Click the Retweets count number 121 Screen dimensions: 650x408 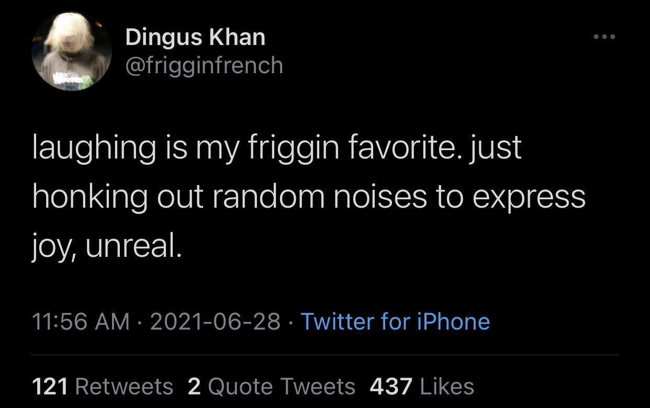pos(50,386)
